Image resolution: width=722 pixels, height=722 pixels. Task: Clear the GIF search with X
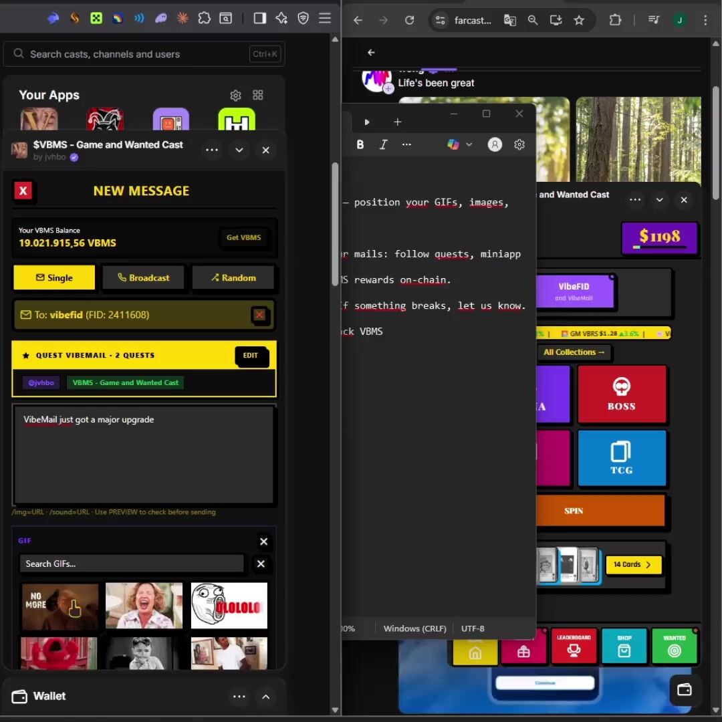click(261, 564)
